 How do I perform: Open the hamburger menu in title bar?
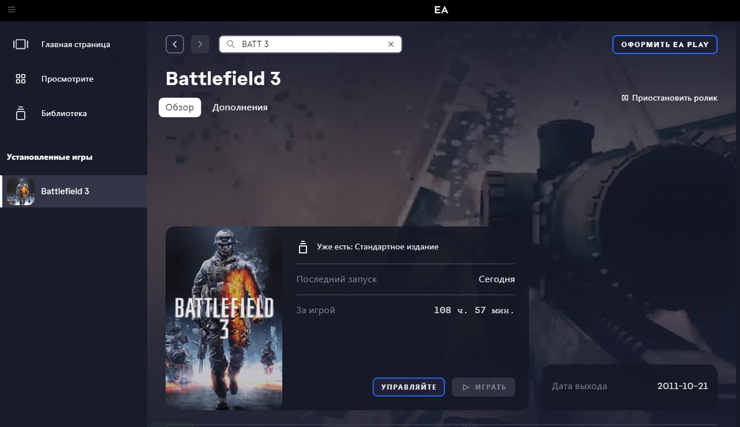coord(11,10)
